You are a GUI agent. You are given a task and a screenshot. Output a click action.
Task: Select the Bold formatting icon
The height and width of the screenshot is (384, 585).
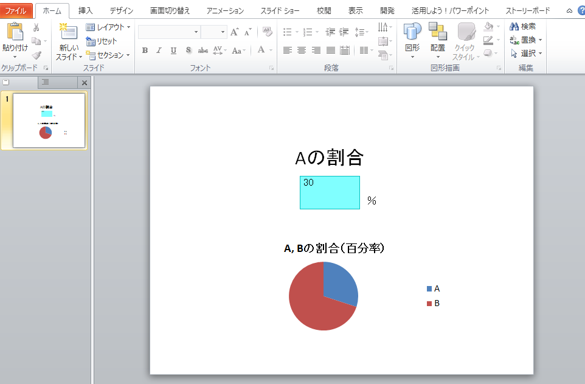144,51
